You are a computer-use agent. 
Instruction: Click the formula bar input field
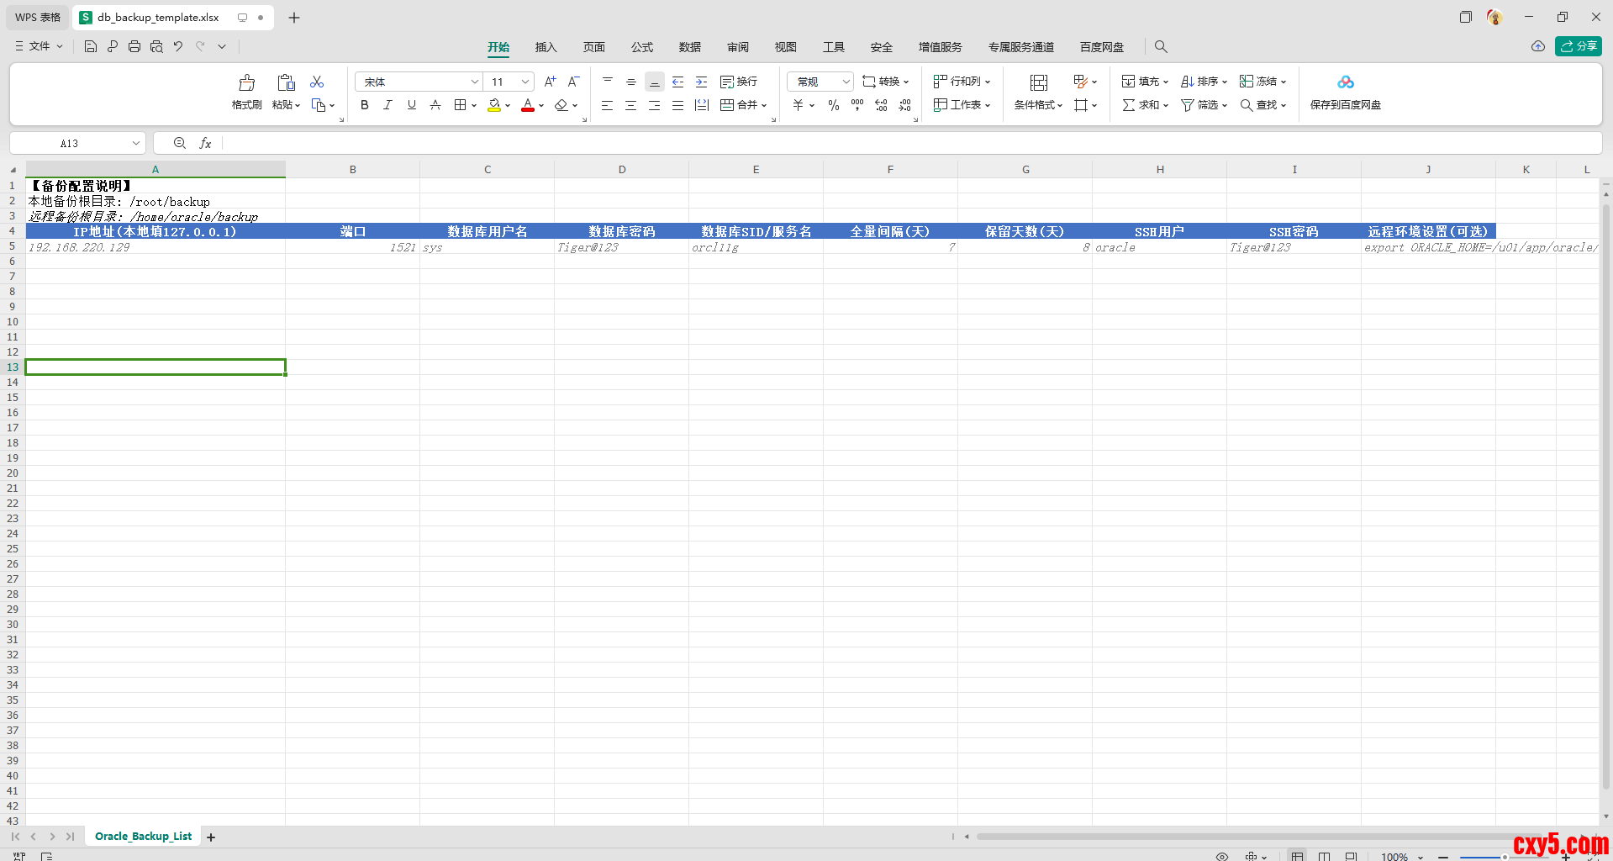point(911,143)
